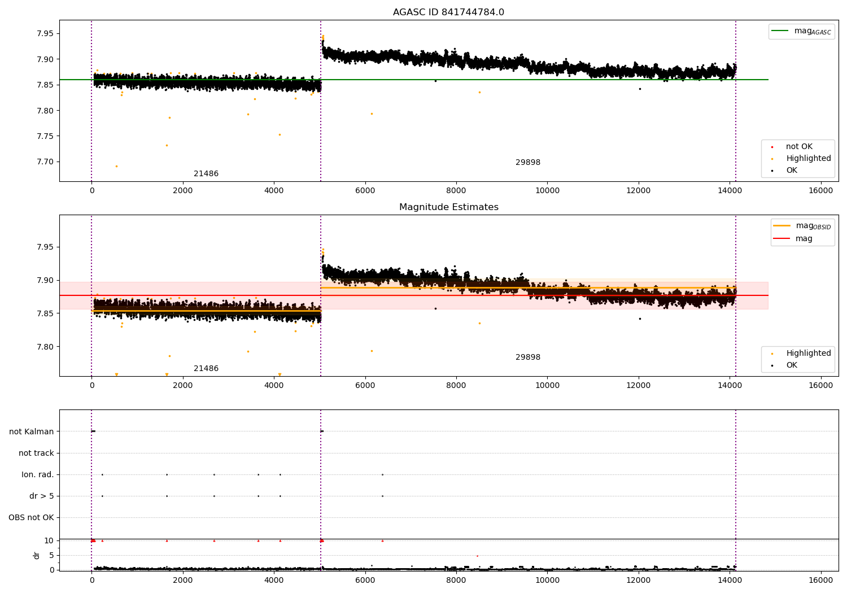Click the 'Ion. rad.' axis label
847x593 pixels.
38,474
